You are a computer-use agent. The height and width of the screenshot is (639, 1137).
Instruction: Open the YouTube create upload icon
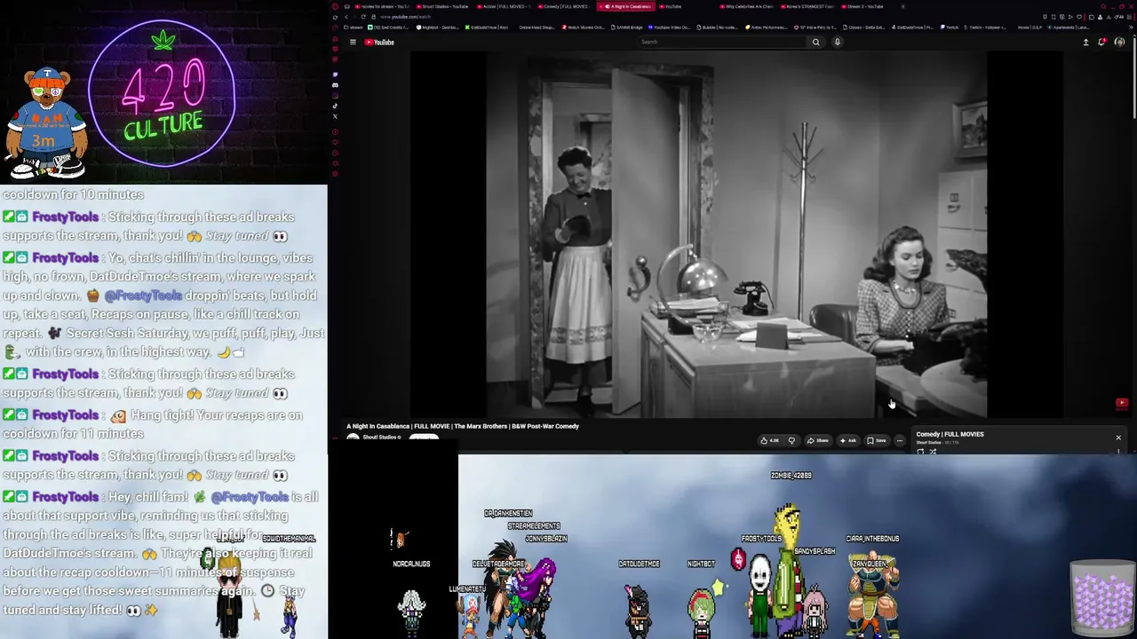1085,42
